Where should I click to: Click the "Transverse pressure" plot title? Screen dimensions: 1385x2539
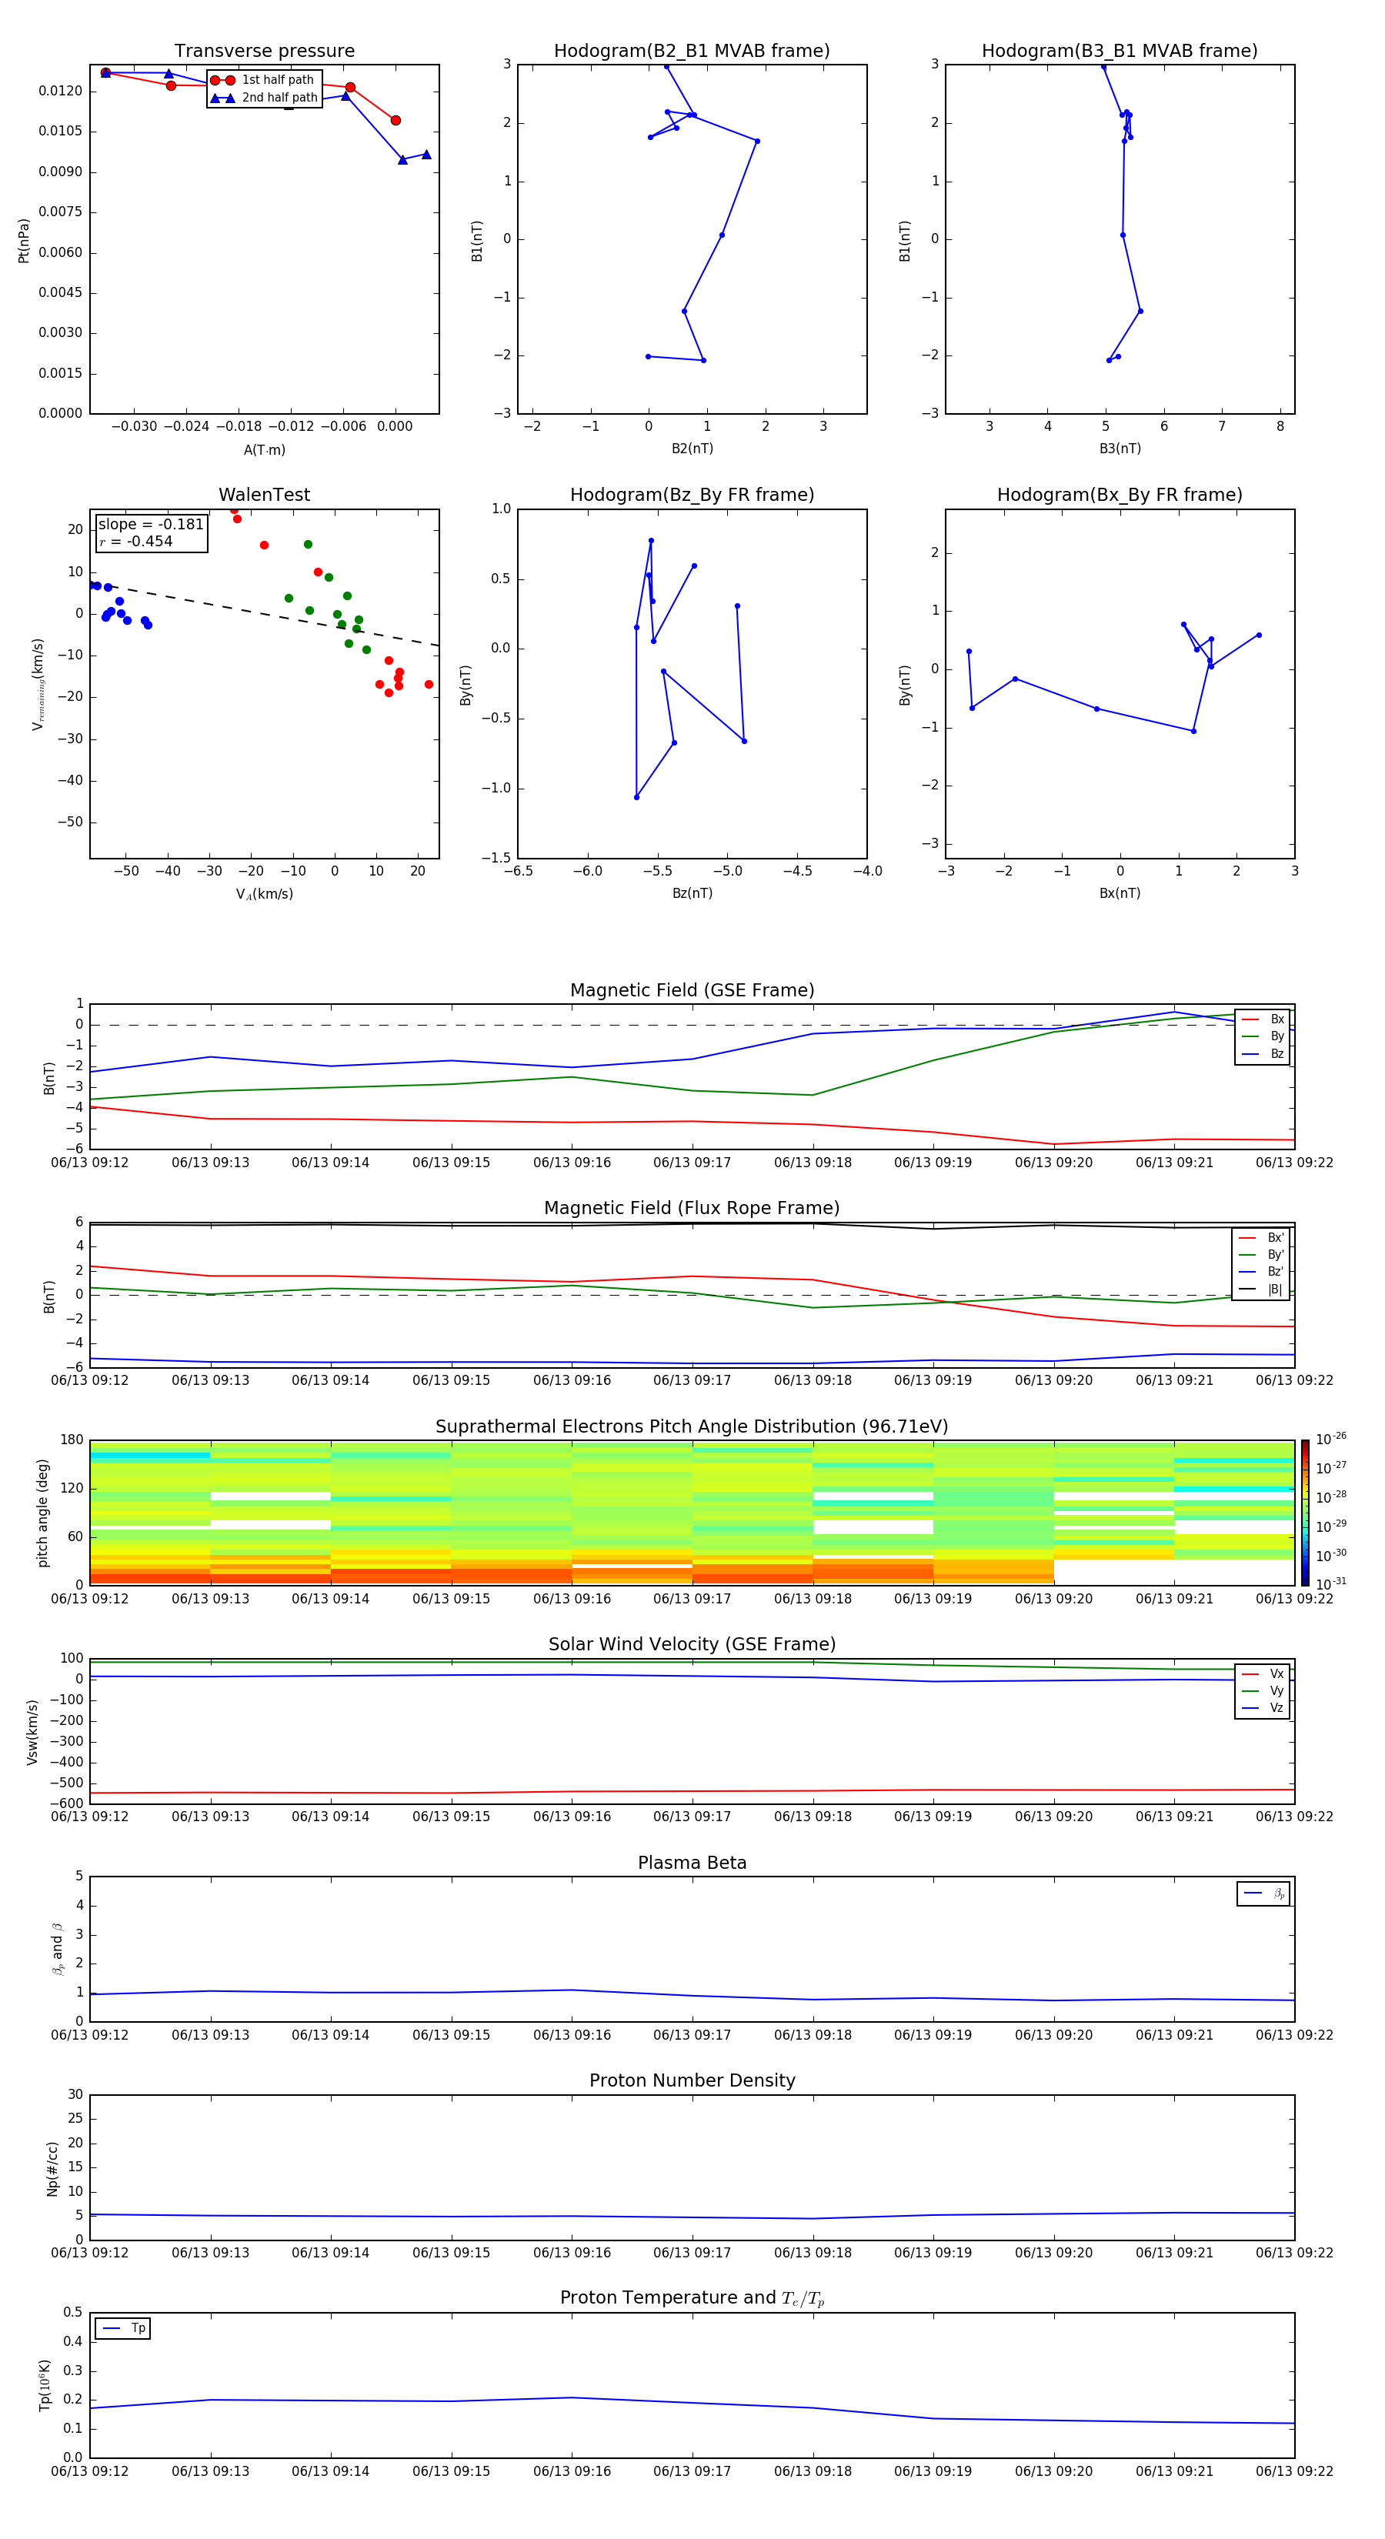264,52
